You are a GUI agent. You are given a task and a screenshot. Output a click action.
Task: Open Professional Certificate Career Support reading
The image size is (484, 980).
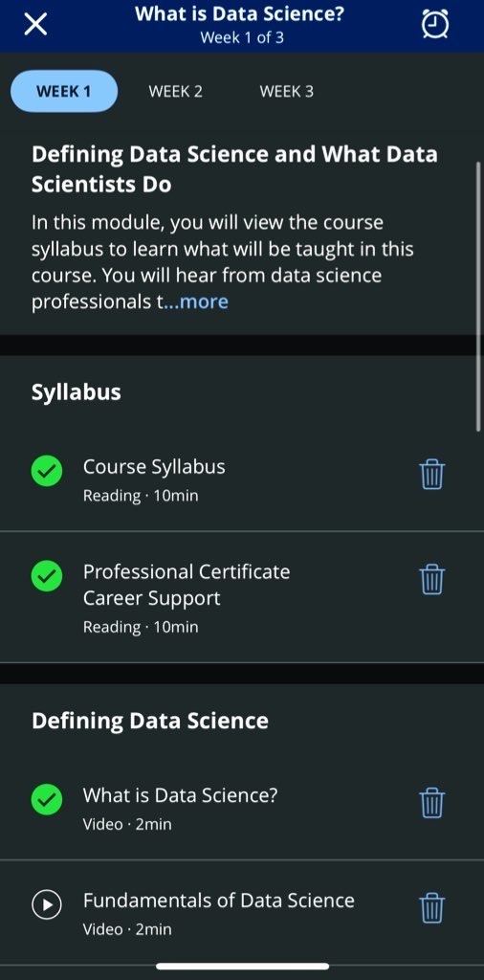pyautogui.click(x=242, y=597)
